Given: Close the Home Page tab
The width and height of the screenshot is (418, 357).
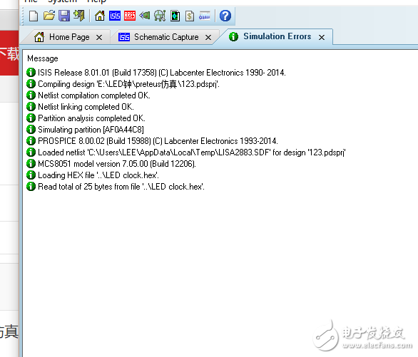Looking at the screenshot, I should coord(99,38).
